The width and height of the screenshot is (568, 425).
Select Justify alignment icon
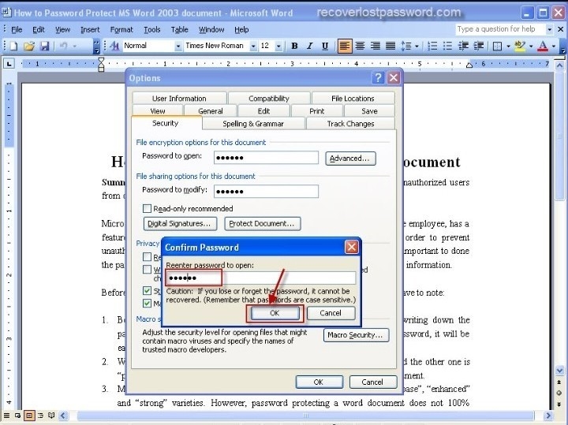coord(390,46)
